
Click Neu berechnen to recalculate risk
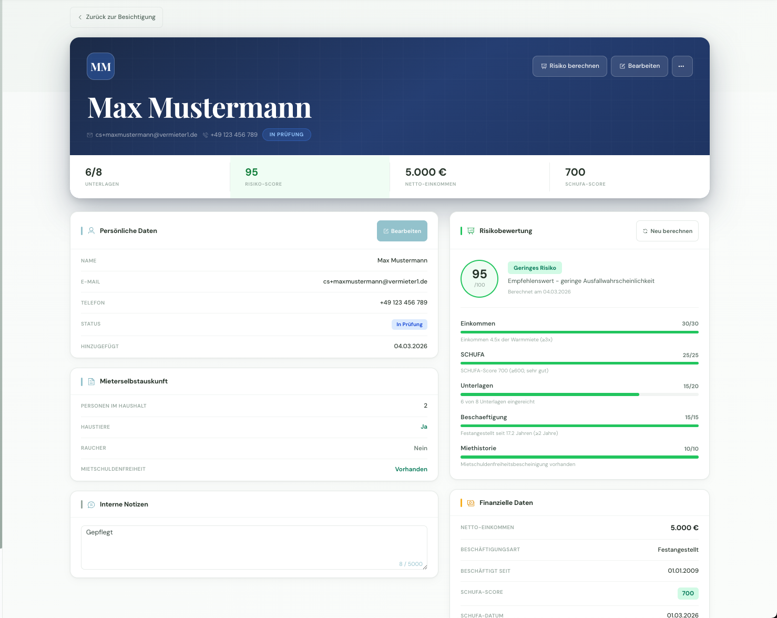[x=667, y=231]
